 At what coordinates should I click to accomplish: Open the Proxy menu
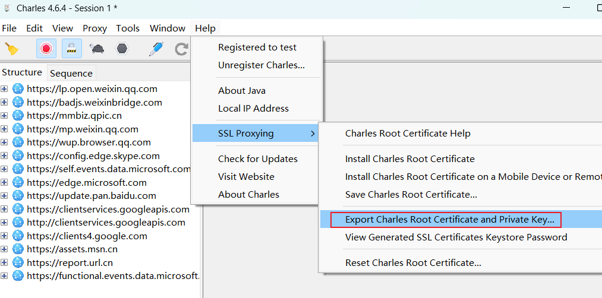tap(95, 28)
